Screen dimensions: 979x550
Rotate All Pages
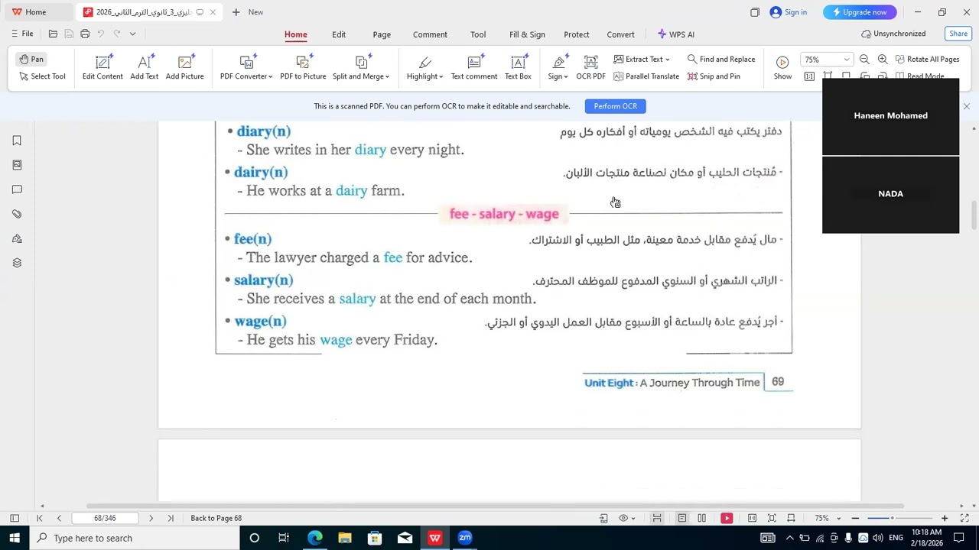[927, 59]
